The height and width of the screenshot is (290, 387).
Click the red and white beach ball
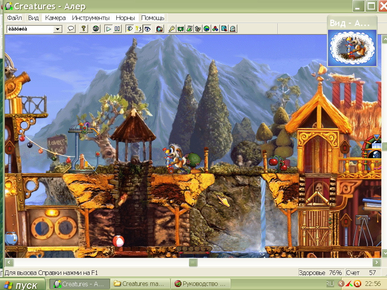pos(118,241)
